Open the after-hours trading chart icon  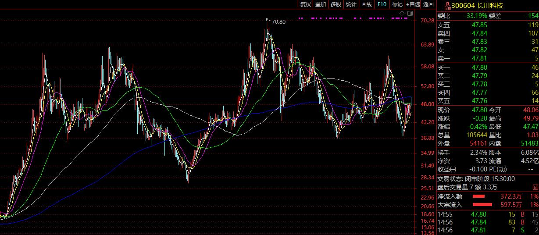[535, 187]
